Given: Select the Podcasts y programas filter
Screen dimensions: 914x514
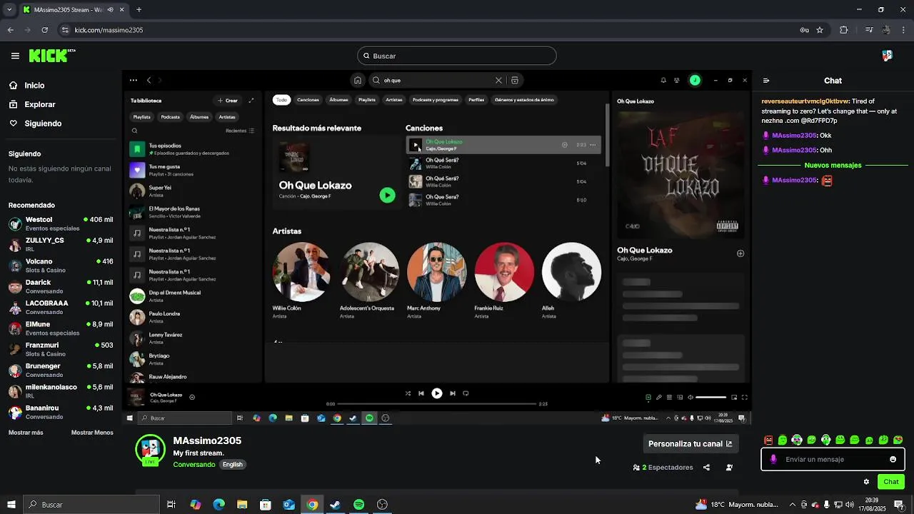Looking at the screenshot, I should (435, 100).
